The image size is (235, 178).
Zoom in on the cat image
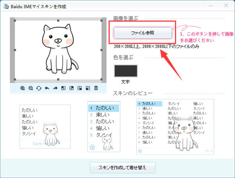pyautogui.click(x=22, y=88)
